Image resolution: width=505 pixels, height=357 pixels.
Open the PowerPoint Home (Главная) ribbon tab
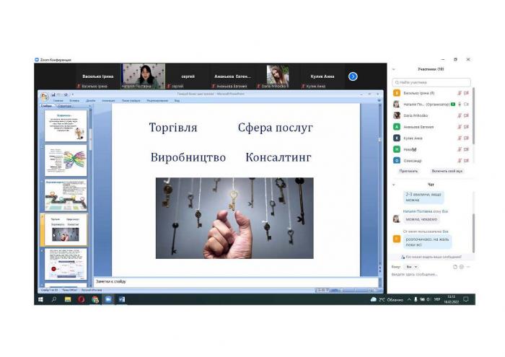pyautogui.click(x=58, y=101)
